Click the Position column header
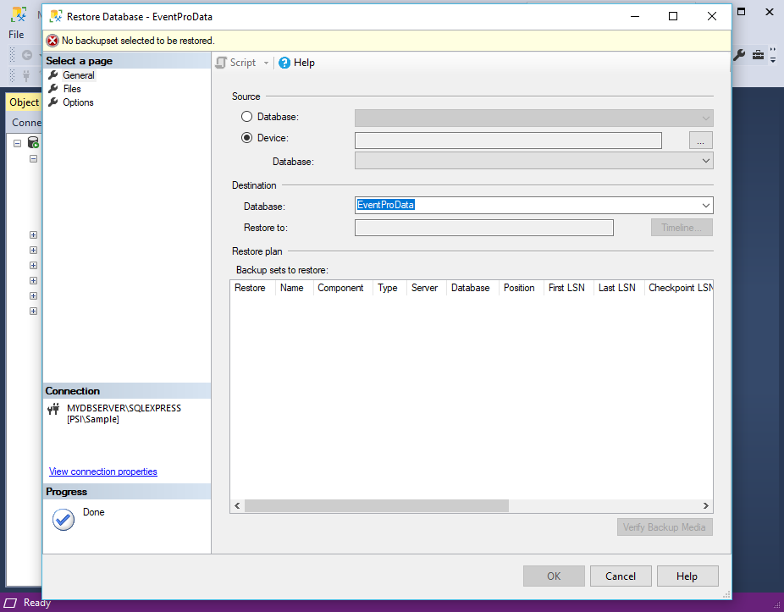Screen dimensions: 784x612 pos(522,288)
